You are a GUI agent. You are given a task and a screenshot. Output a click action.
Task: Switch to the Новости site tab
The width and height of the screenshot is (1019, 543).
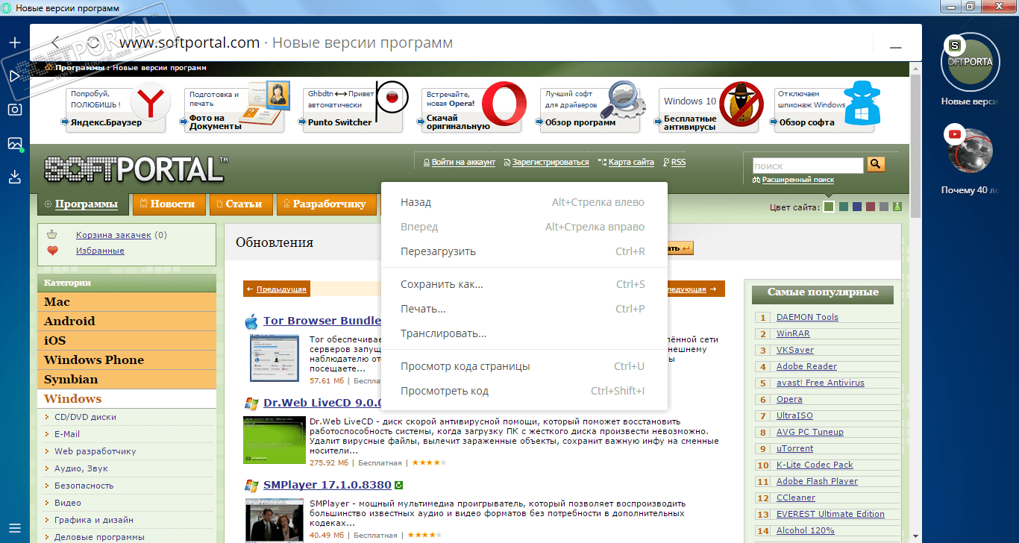click(169, 204)
